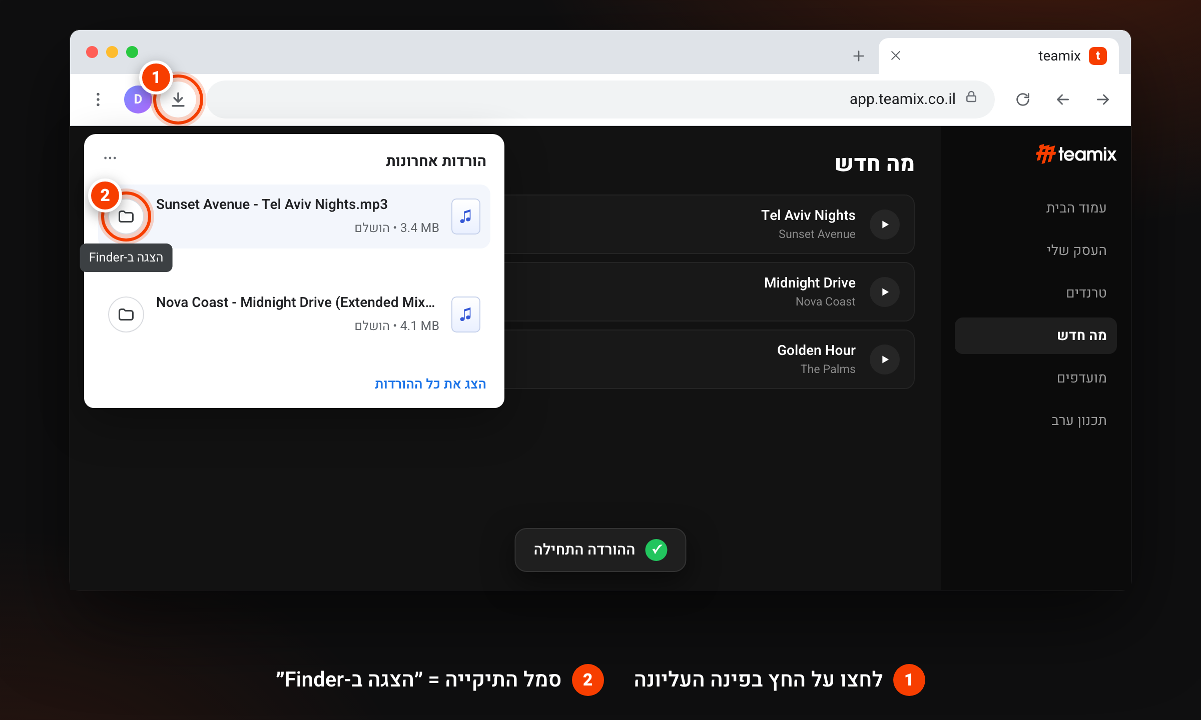The width and height of the screenshot is (1201, 720).
Task: Click the Nova Coast music file icon
Action: tap(466, 314)
